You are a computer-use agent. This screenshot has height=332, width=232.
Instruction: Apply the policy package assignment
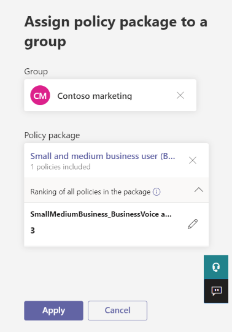(x=53, y=311)
